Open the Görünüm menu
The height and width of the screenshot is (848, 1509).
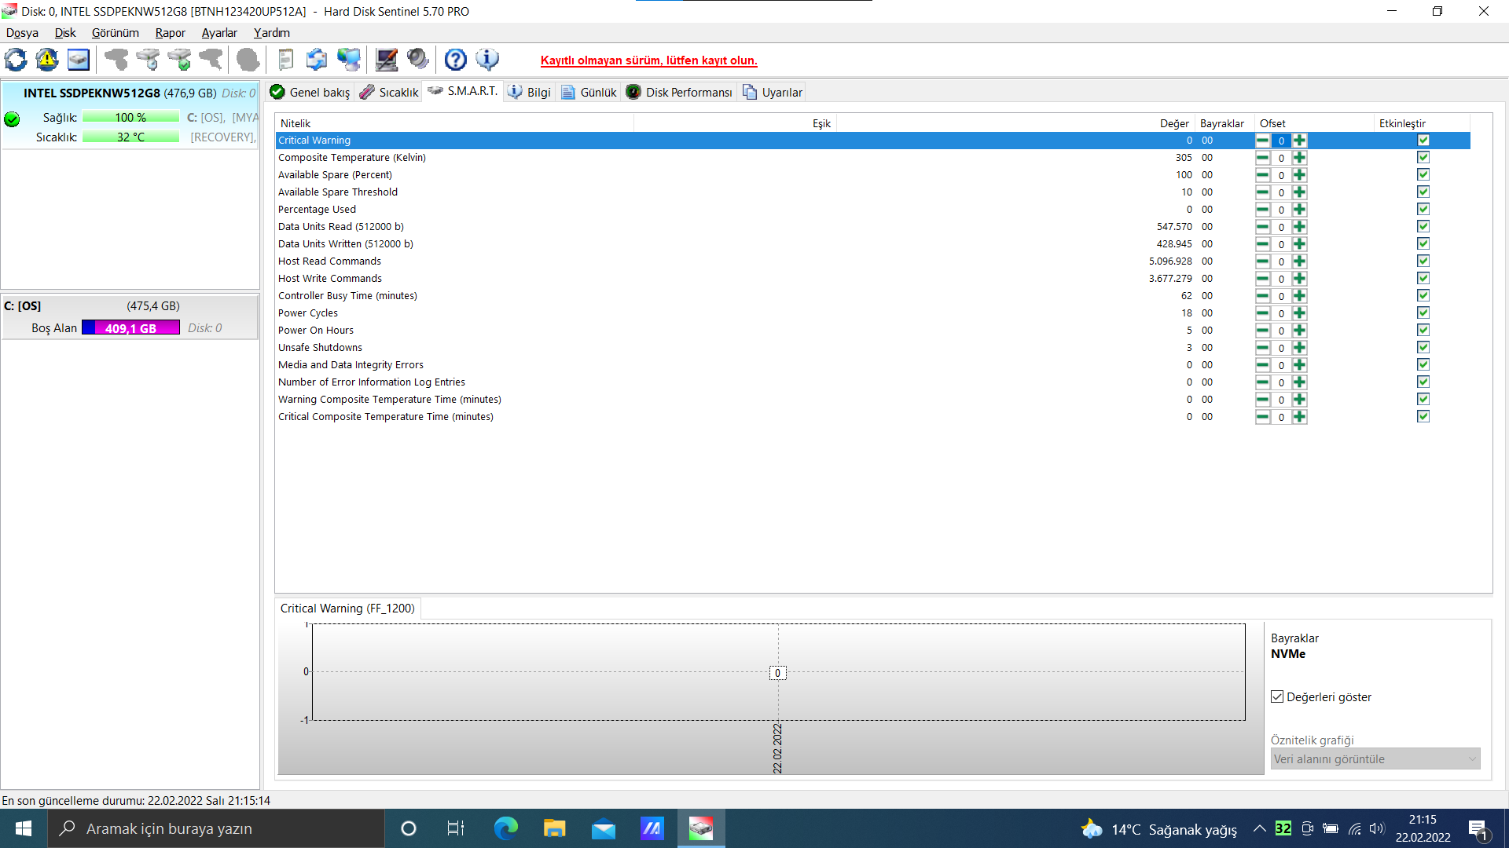coord(116,33)
